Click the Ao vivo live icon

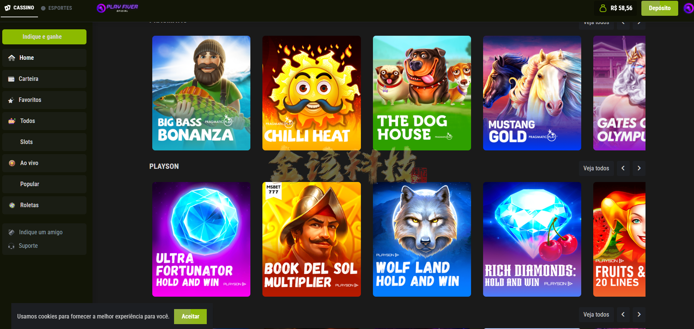(x=12, y=163)
